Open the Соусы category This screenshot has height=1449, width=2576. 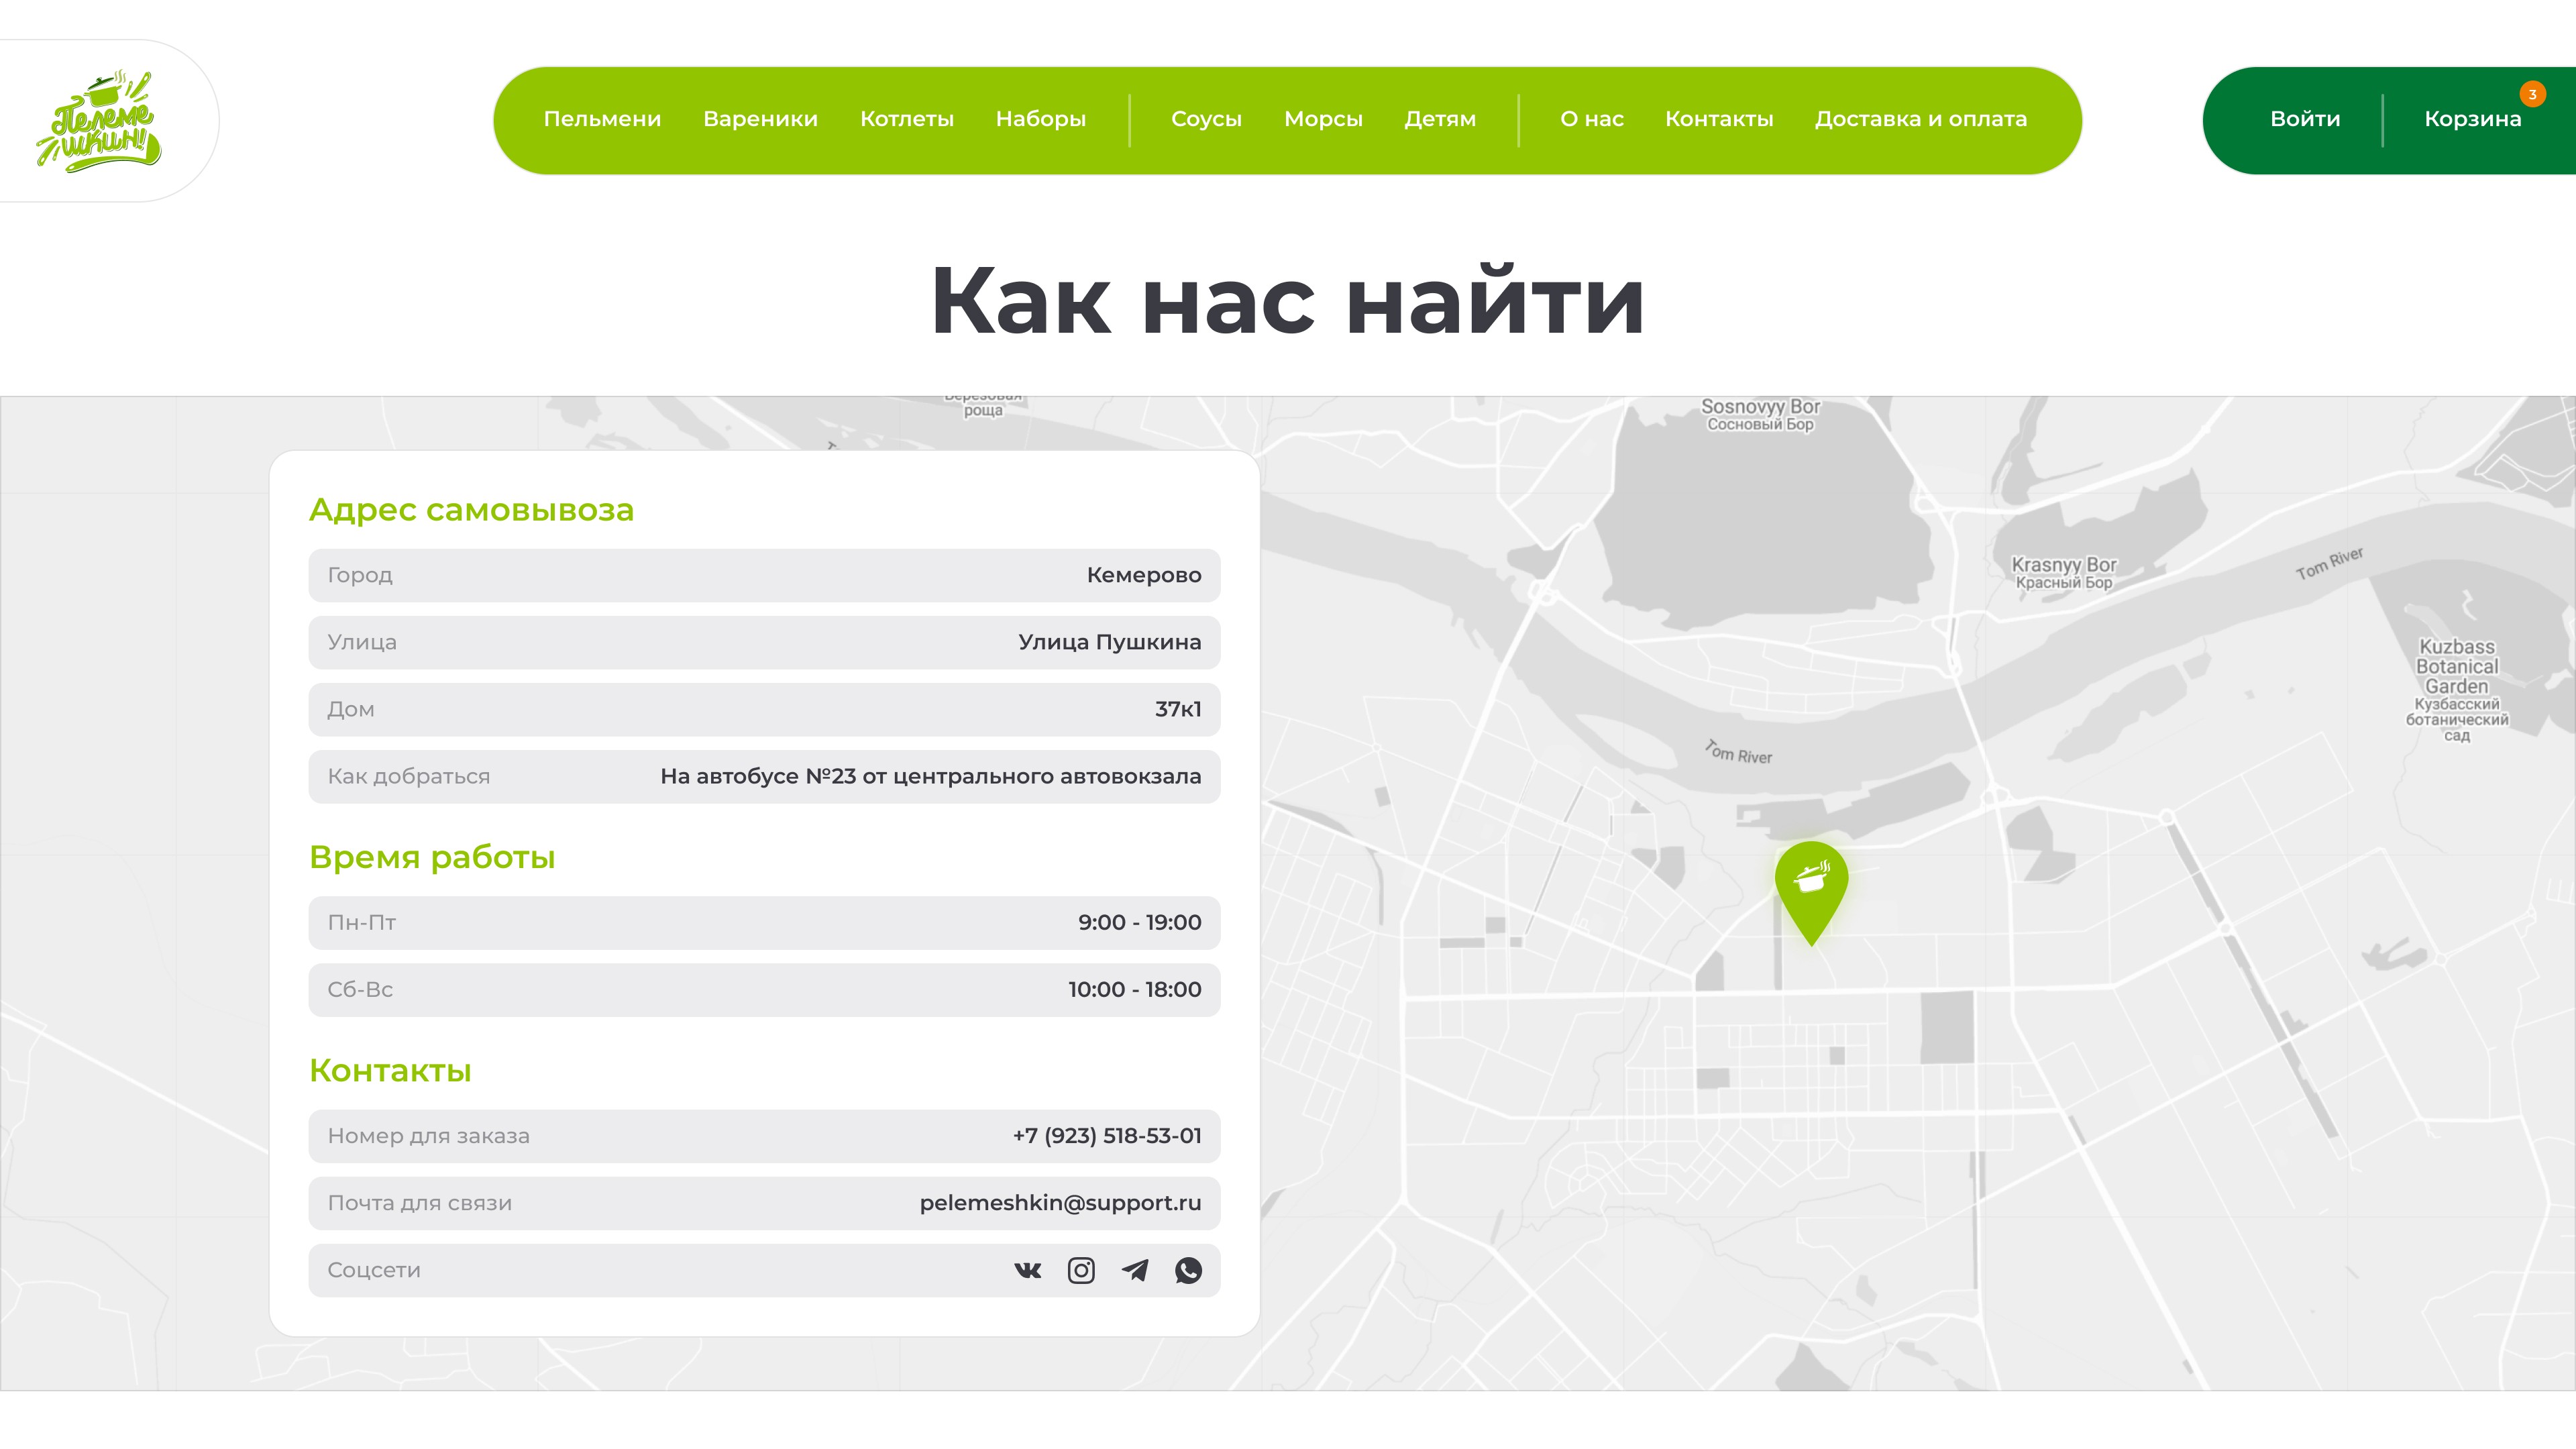tap(1206, 119)
